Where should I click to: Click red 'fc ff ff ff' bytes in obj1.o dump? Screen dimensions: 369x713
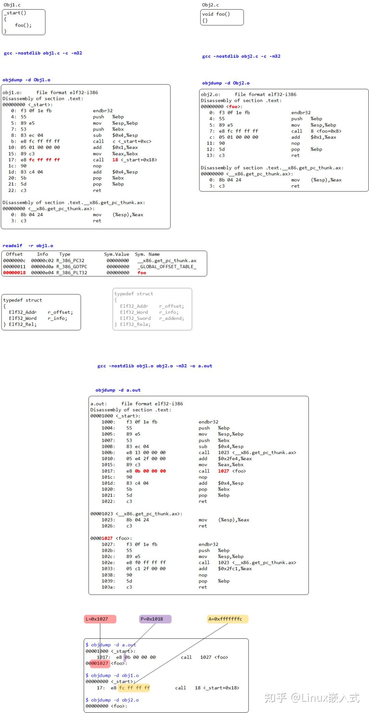44,160
